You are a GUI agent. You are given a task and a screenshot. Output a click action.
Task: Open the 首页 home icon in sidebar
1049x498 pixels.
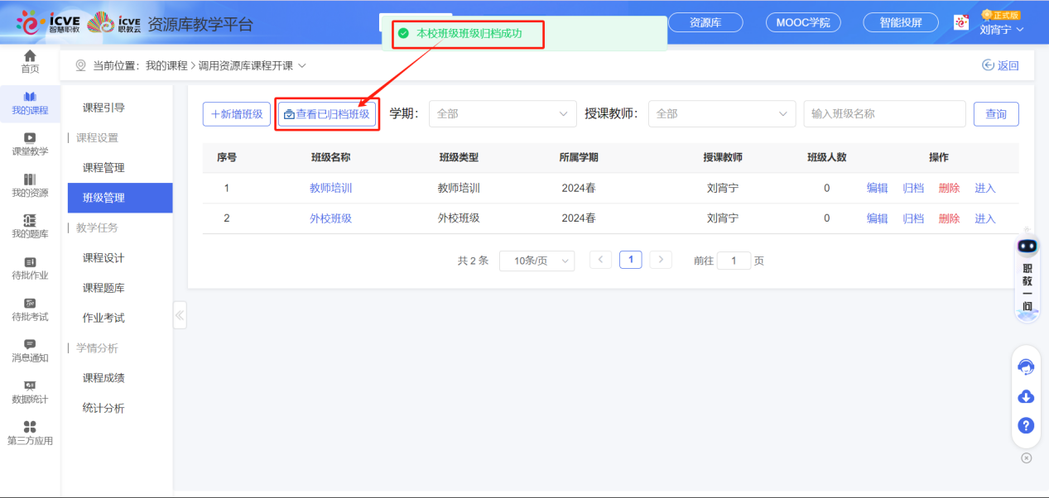point(30,60)
